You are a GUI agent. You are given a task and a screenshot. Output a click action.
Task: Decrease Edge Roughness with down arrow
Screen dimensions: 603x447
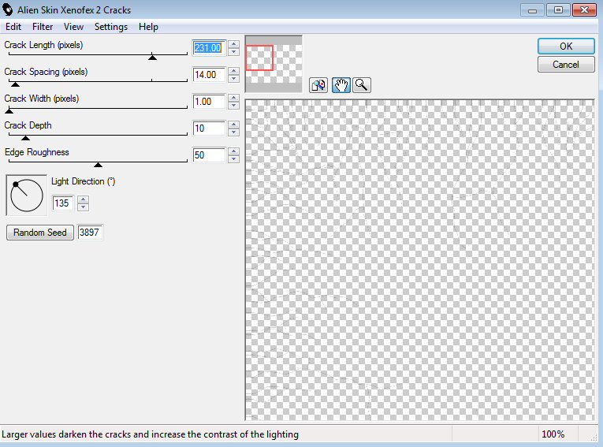pos(233,159)
